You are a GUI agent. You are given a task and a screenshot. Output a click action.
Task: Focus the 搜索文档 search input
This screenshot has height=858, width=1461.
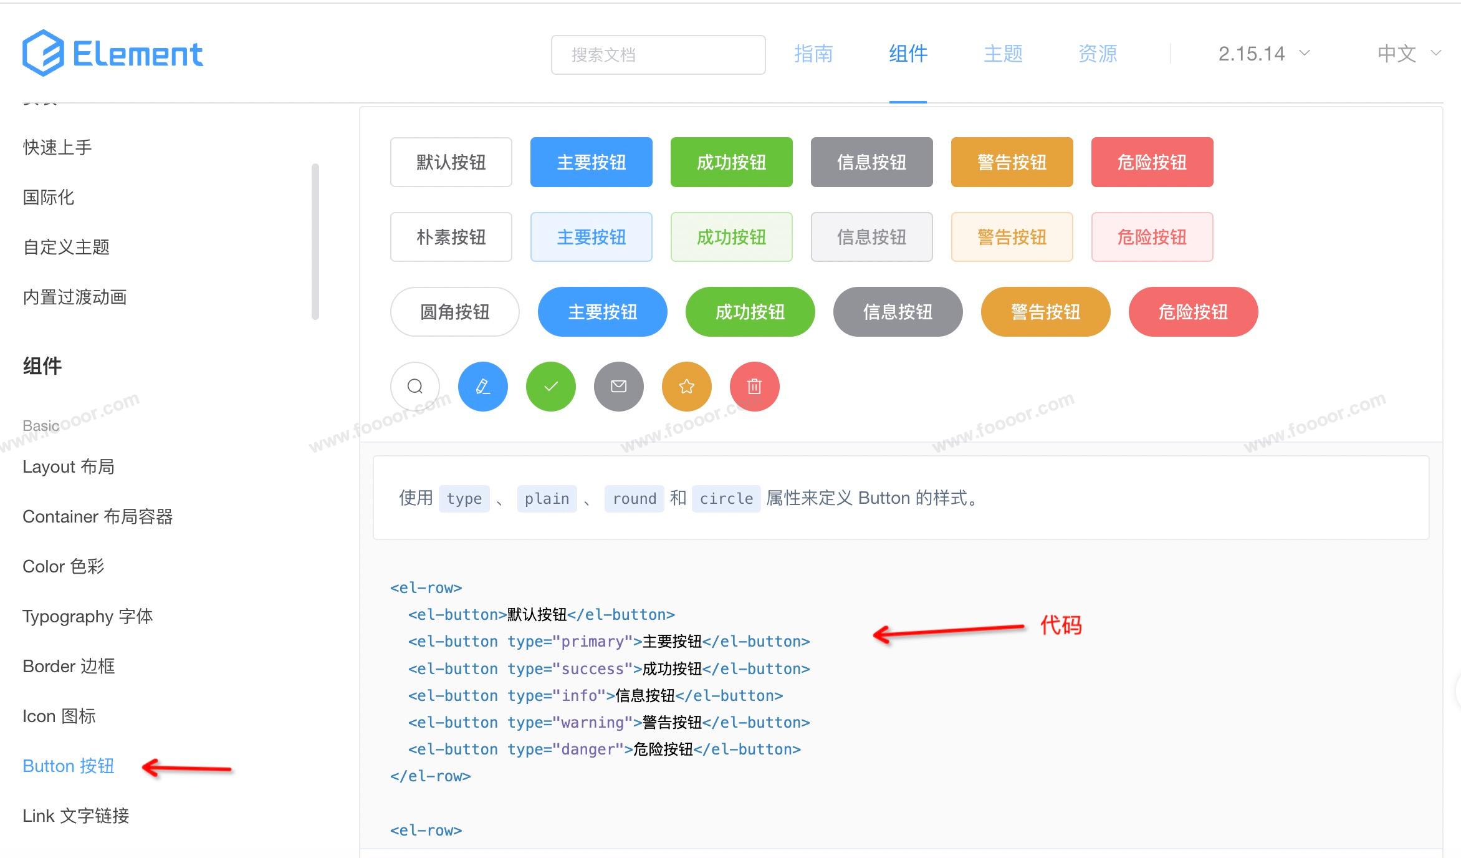[658, 55]
